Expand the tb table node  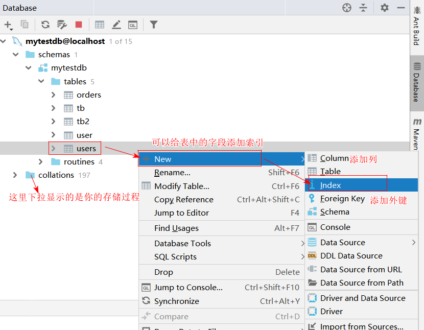point(53,108)
